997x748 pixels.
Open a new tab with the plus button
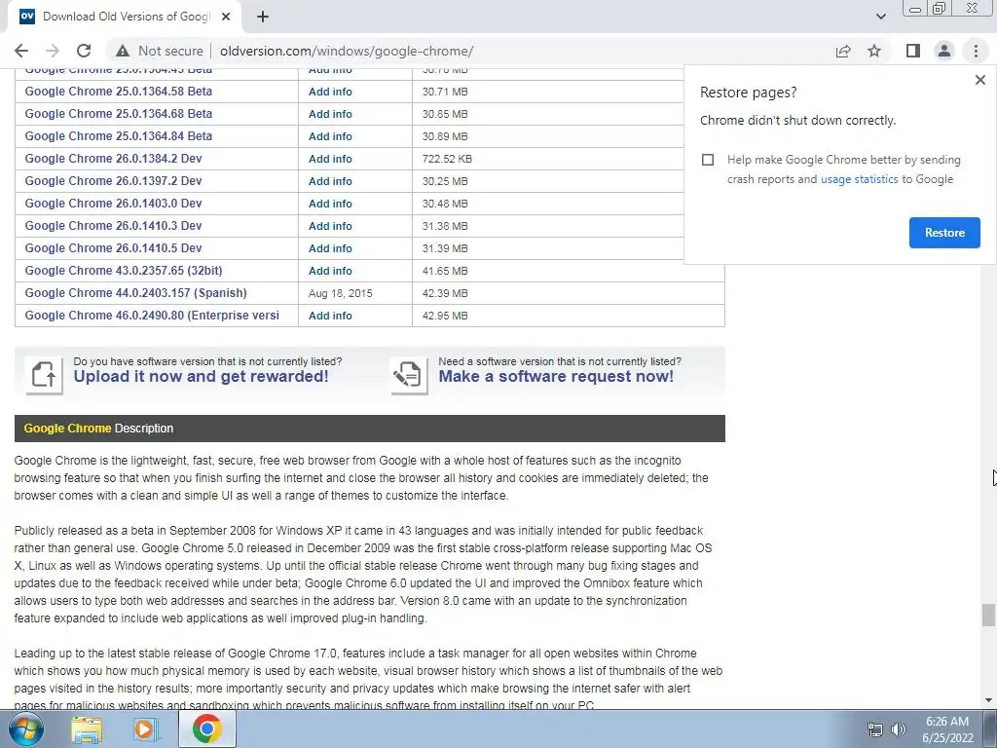click(x=263, y=17)
